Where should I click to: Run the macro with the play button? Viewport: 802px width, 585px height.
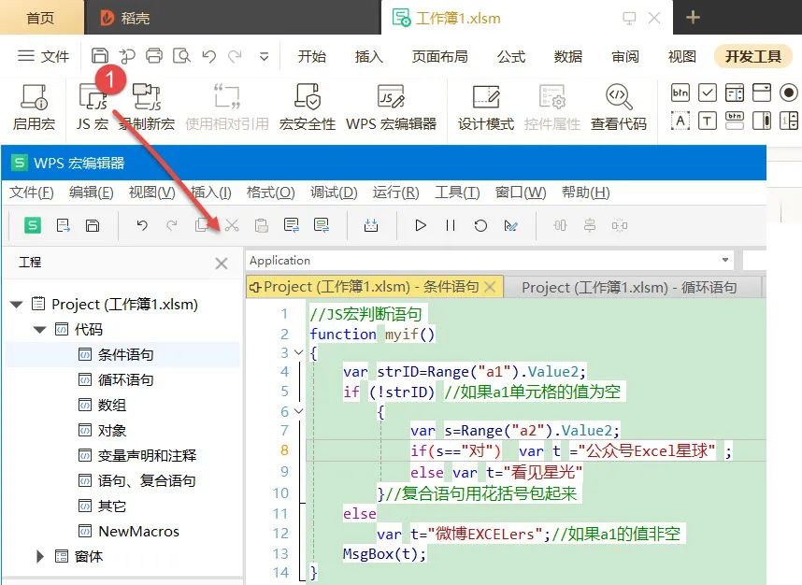[x=421, y=225]
